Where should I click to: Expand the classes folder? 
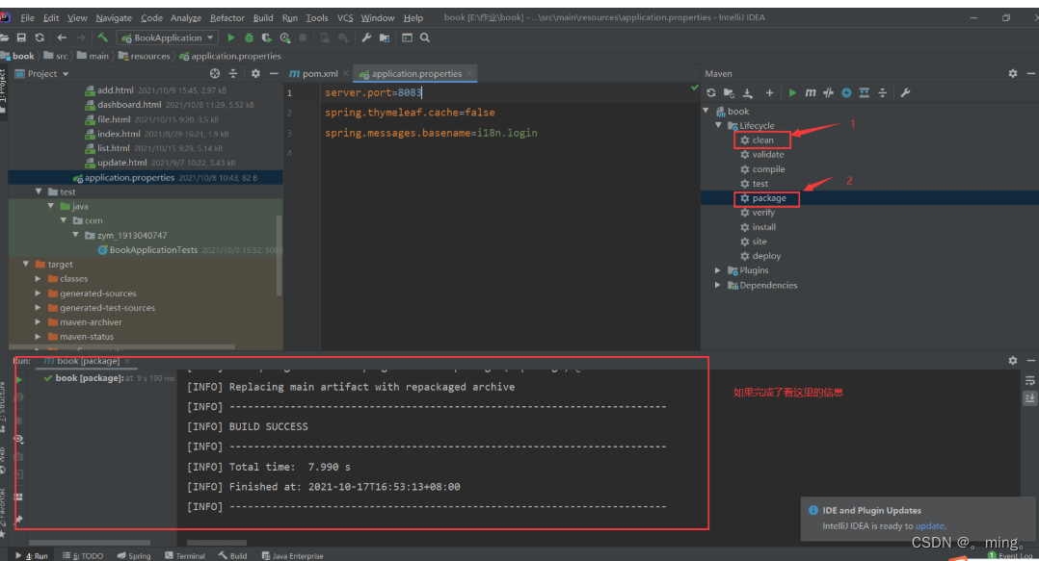(38, 278)
